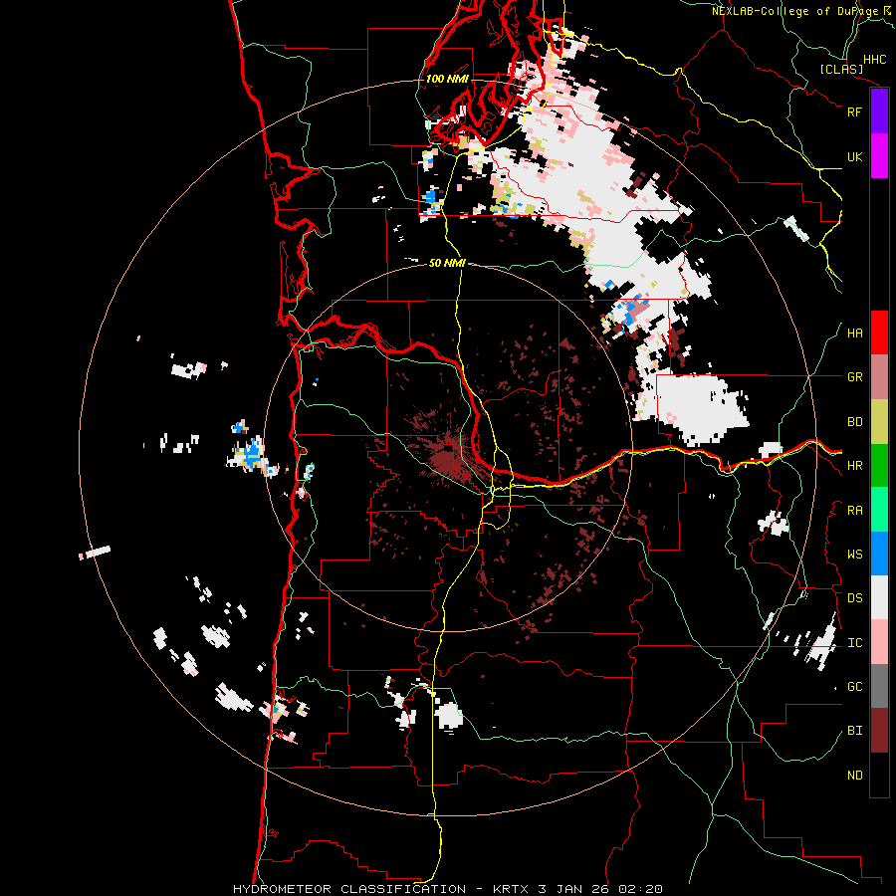Viewport: 896px width, 896px height.
Task: Click the BI legend label
Action: [x=854, y=731]
